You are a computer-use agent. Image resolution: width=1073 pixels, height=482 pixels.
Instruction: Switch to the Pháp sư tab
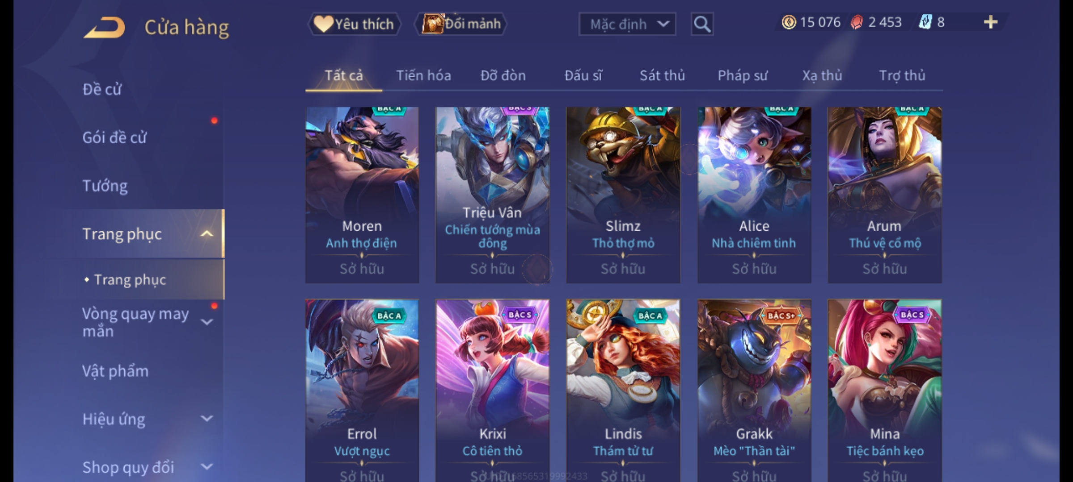[743, 75]
